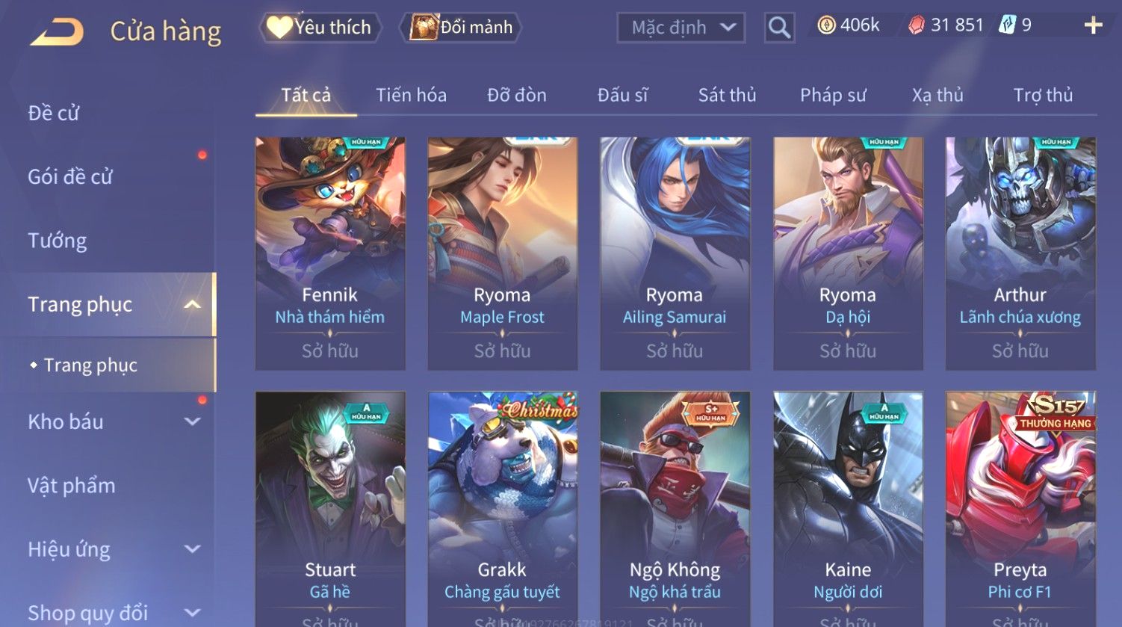Click the chest icon on Đổi mảnh
The height and width of the screenshot is (627, 1122).
point(423,28)
